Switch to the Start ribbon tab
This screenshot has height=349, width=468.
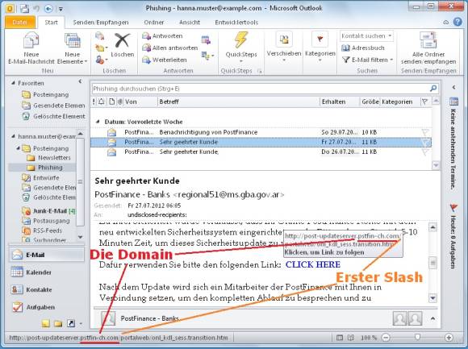51,23
